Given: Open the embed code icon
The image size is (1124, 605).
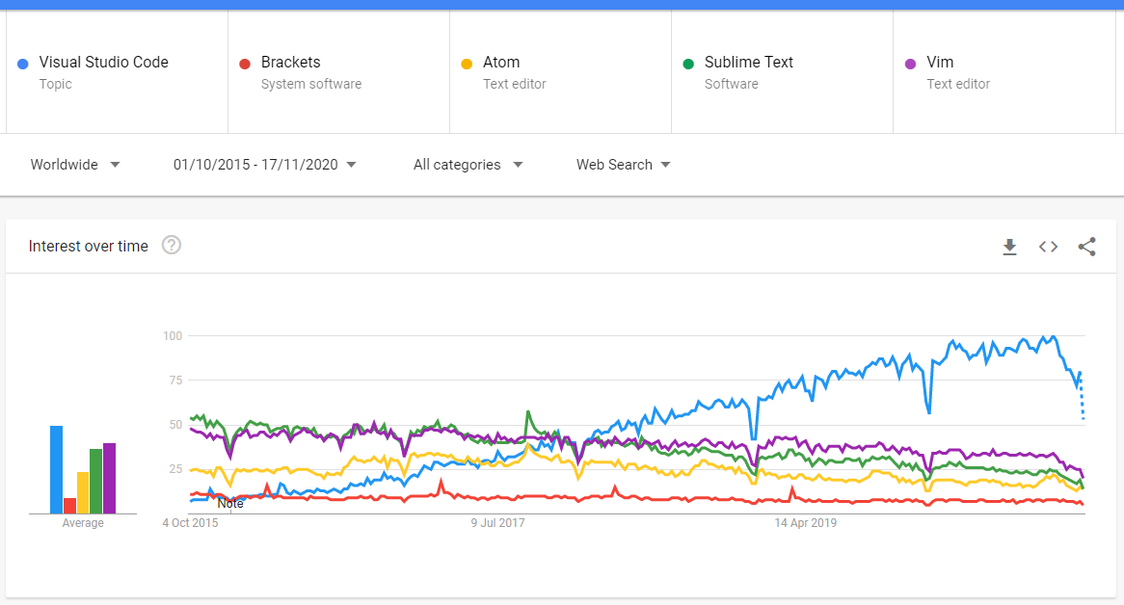Looking at the screenshot, I should 1048,247.
